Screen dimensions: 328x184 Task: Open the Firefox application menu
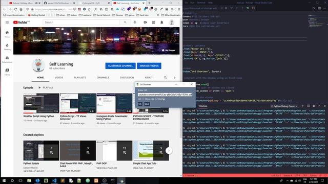tap(179, 9)
